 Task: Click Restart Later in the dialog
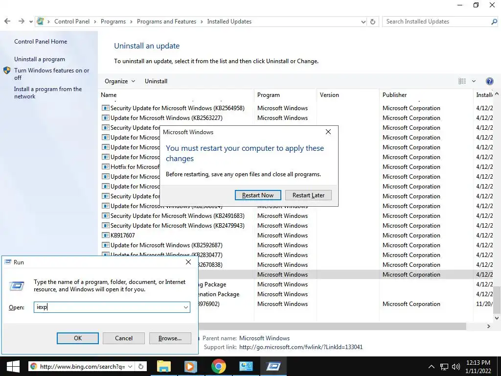(x=308, y=195)
